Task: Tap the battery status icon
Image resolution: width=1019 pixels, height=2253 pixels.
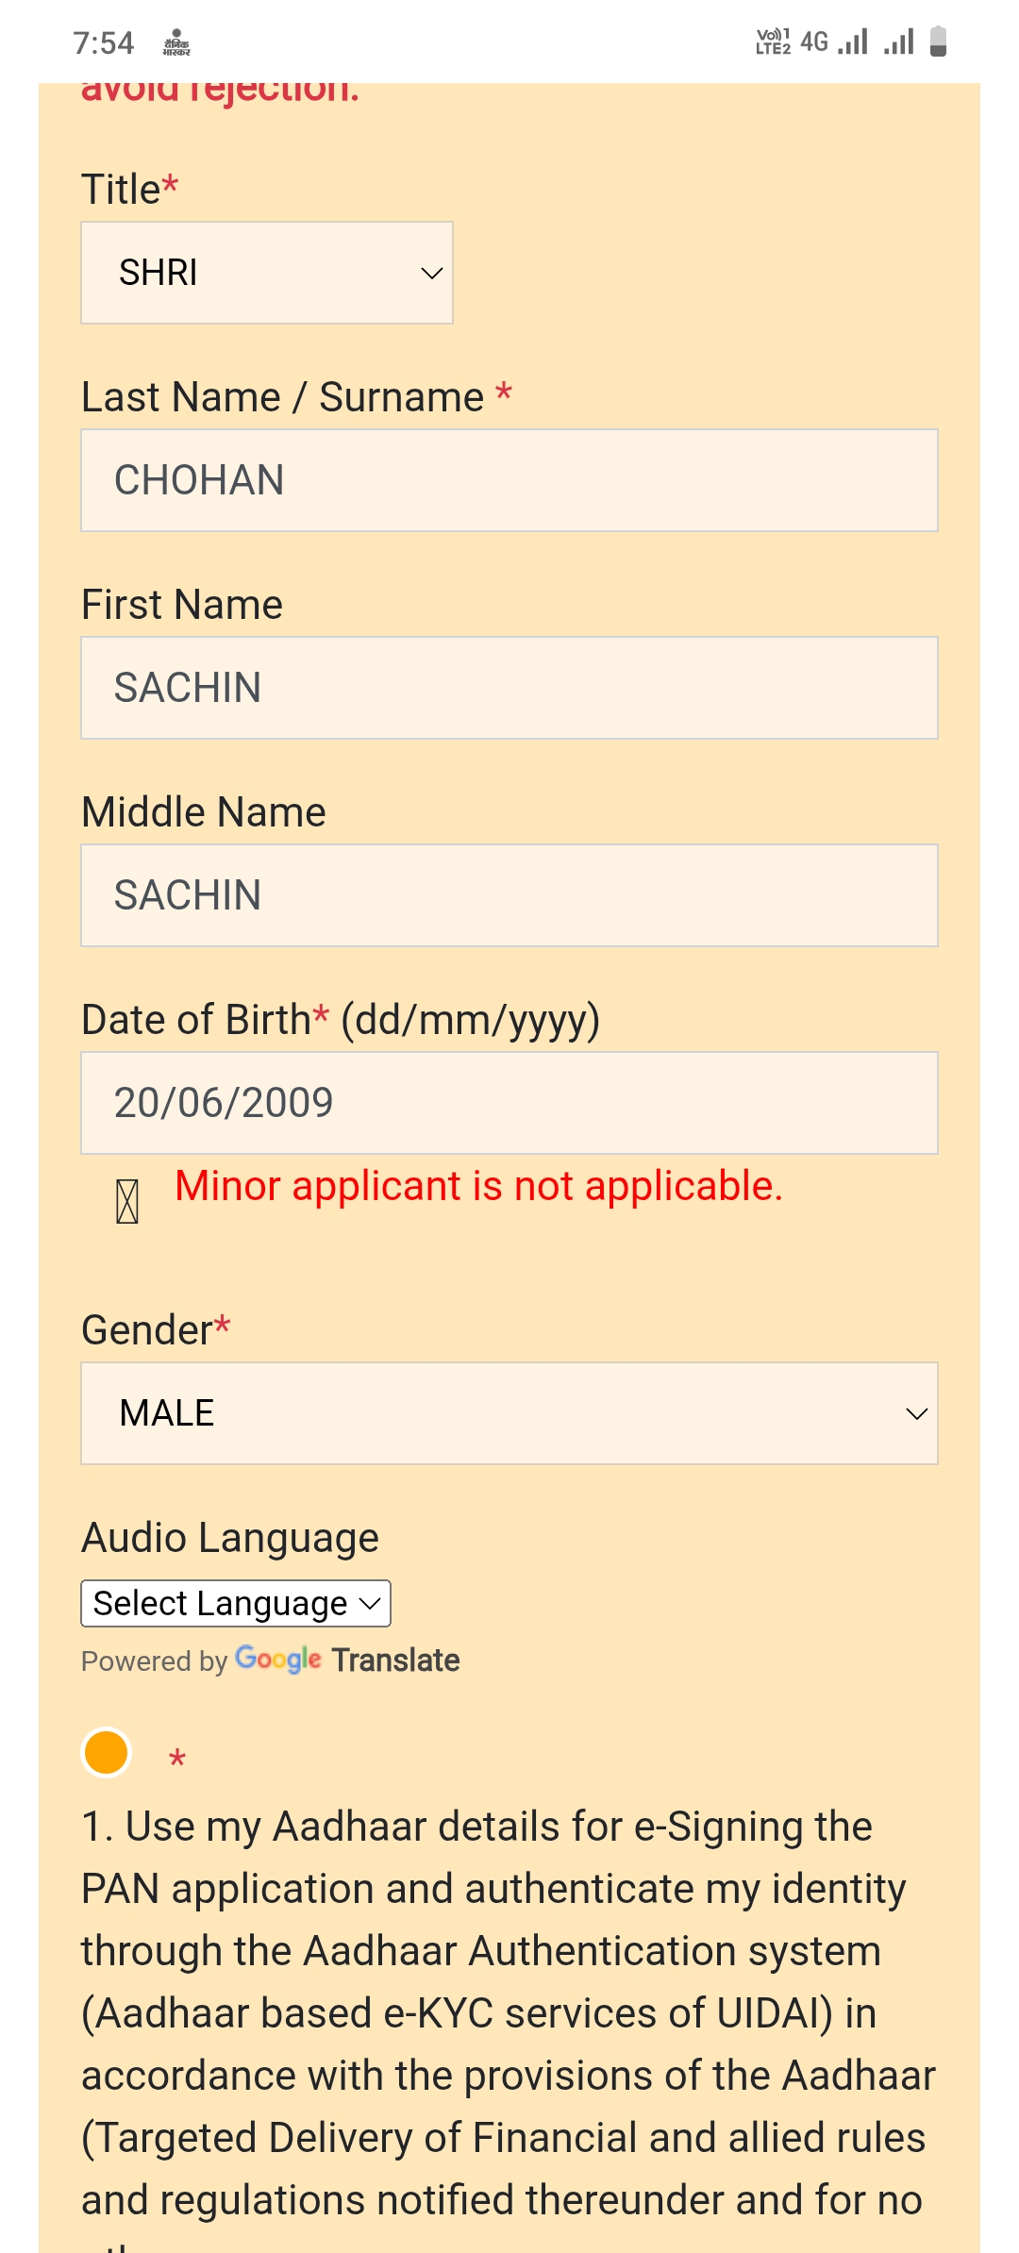Action: (938, 42)
